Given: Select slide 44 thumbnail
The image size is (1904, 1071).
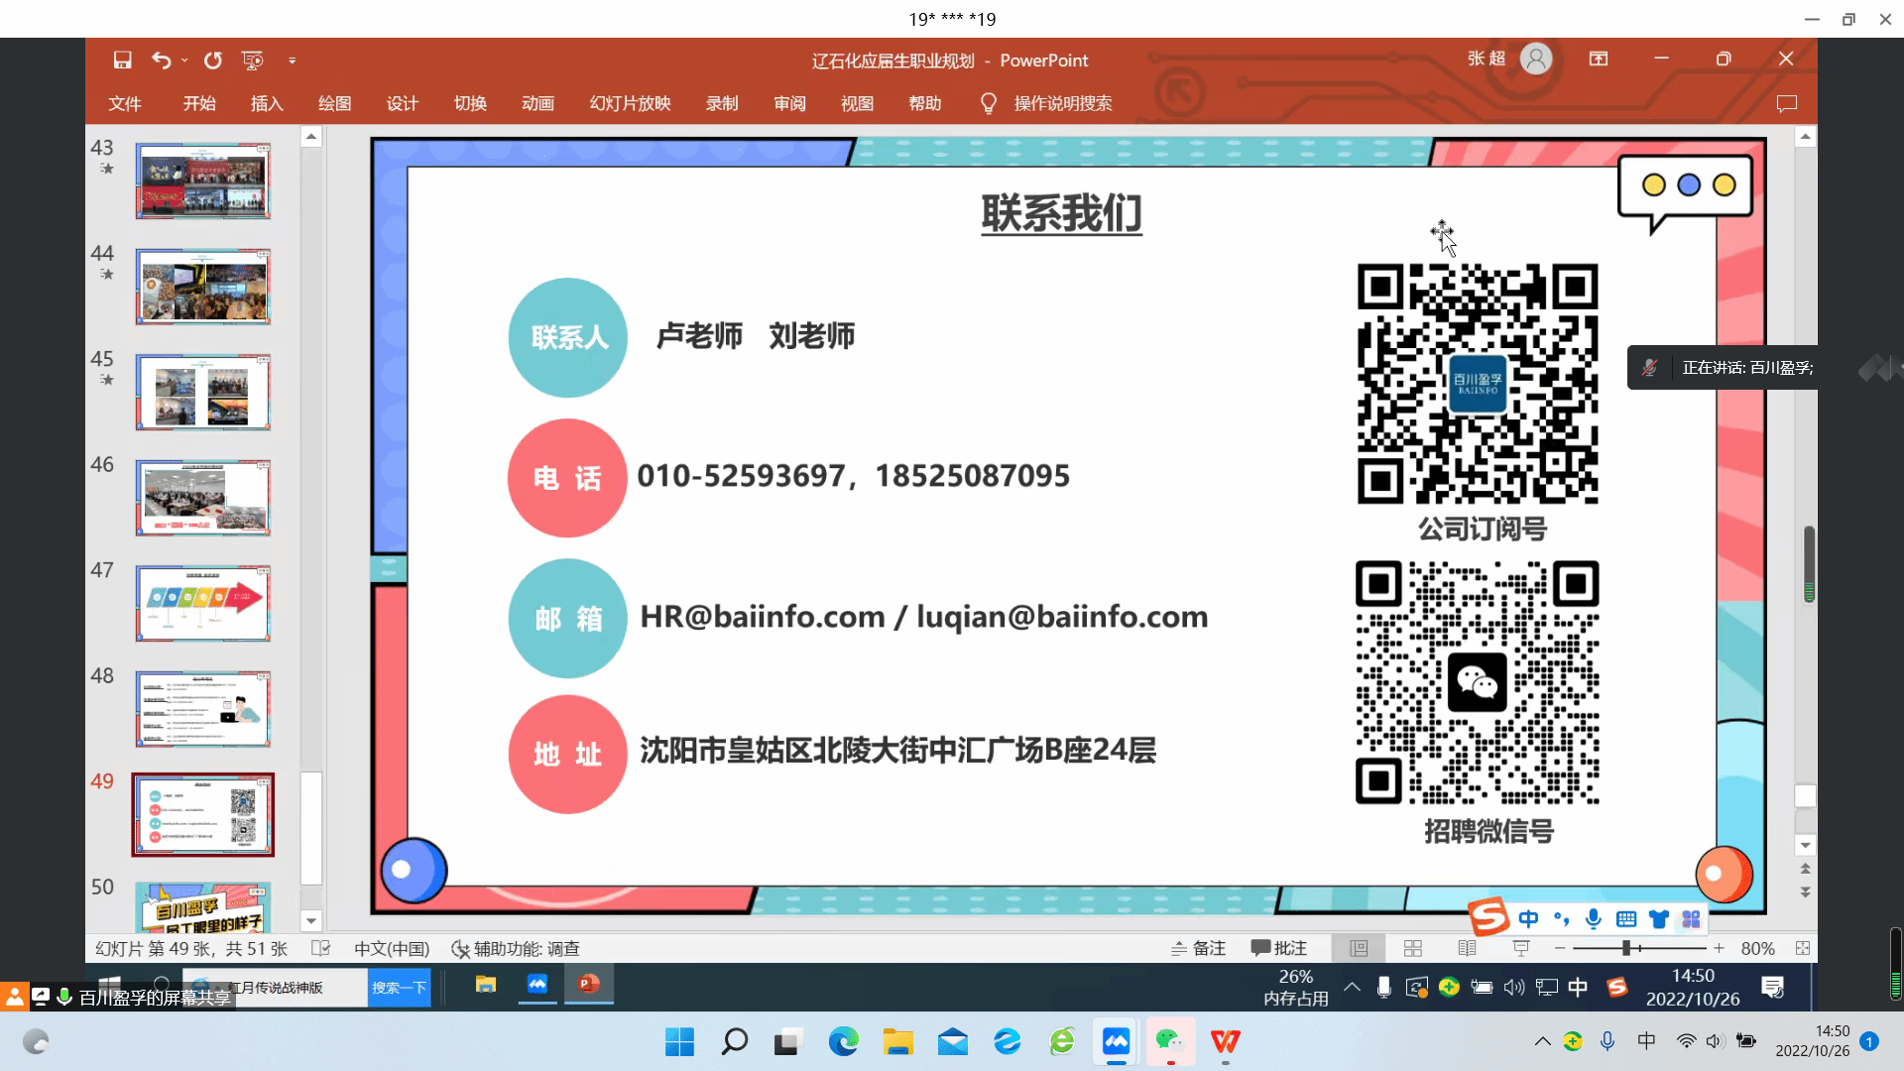Looking at the screenshot, I should (x=203, y=288).
